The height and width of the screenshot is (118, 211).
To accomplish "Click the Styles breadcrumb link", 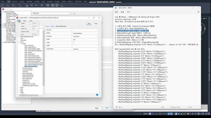I will pos(52,26).
